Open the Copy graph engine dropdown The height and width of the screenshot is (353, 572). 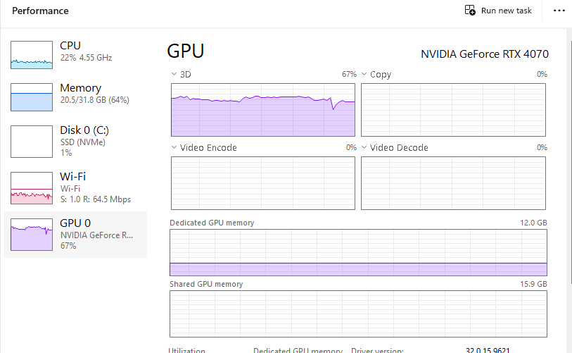click(365, 74)
